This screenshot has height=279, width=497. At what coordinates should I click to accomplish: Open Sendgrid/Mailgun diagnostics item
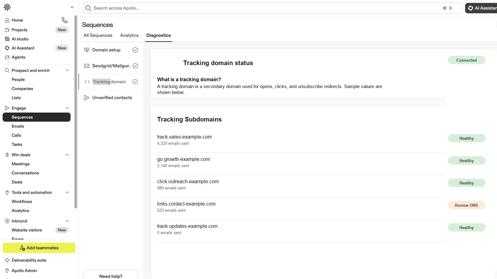[x=111, y=66]
